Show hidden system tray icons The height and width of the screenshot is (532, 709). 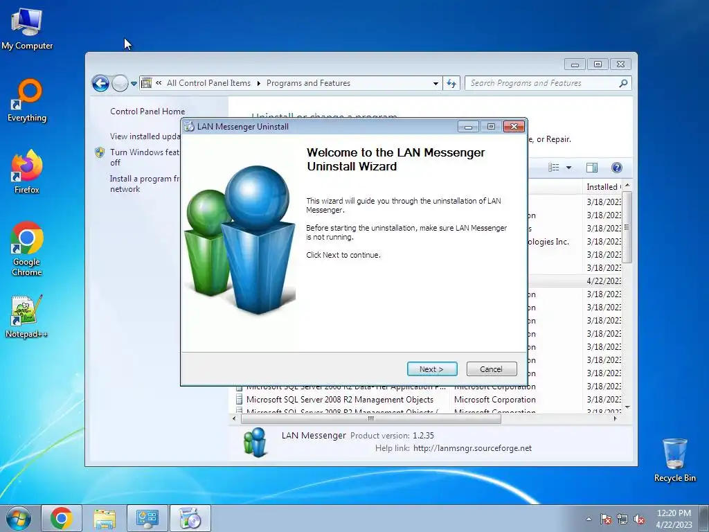[589, 519]
